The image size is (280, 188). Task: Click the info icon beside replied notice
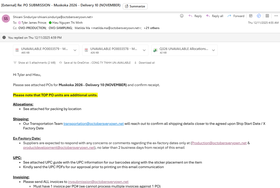[4, 37]
